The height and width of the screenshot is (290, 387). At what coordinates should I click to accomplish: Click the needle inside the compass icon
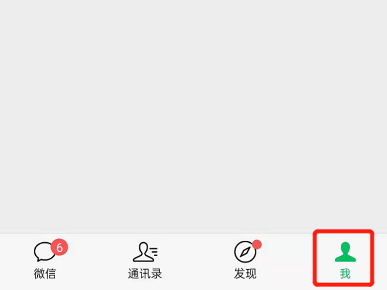[245, 252]
